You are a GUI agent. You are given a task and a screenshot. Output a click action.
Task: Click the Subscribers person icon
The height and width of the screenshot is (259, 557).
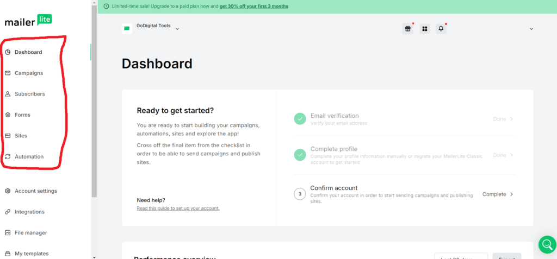8,94
